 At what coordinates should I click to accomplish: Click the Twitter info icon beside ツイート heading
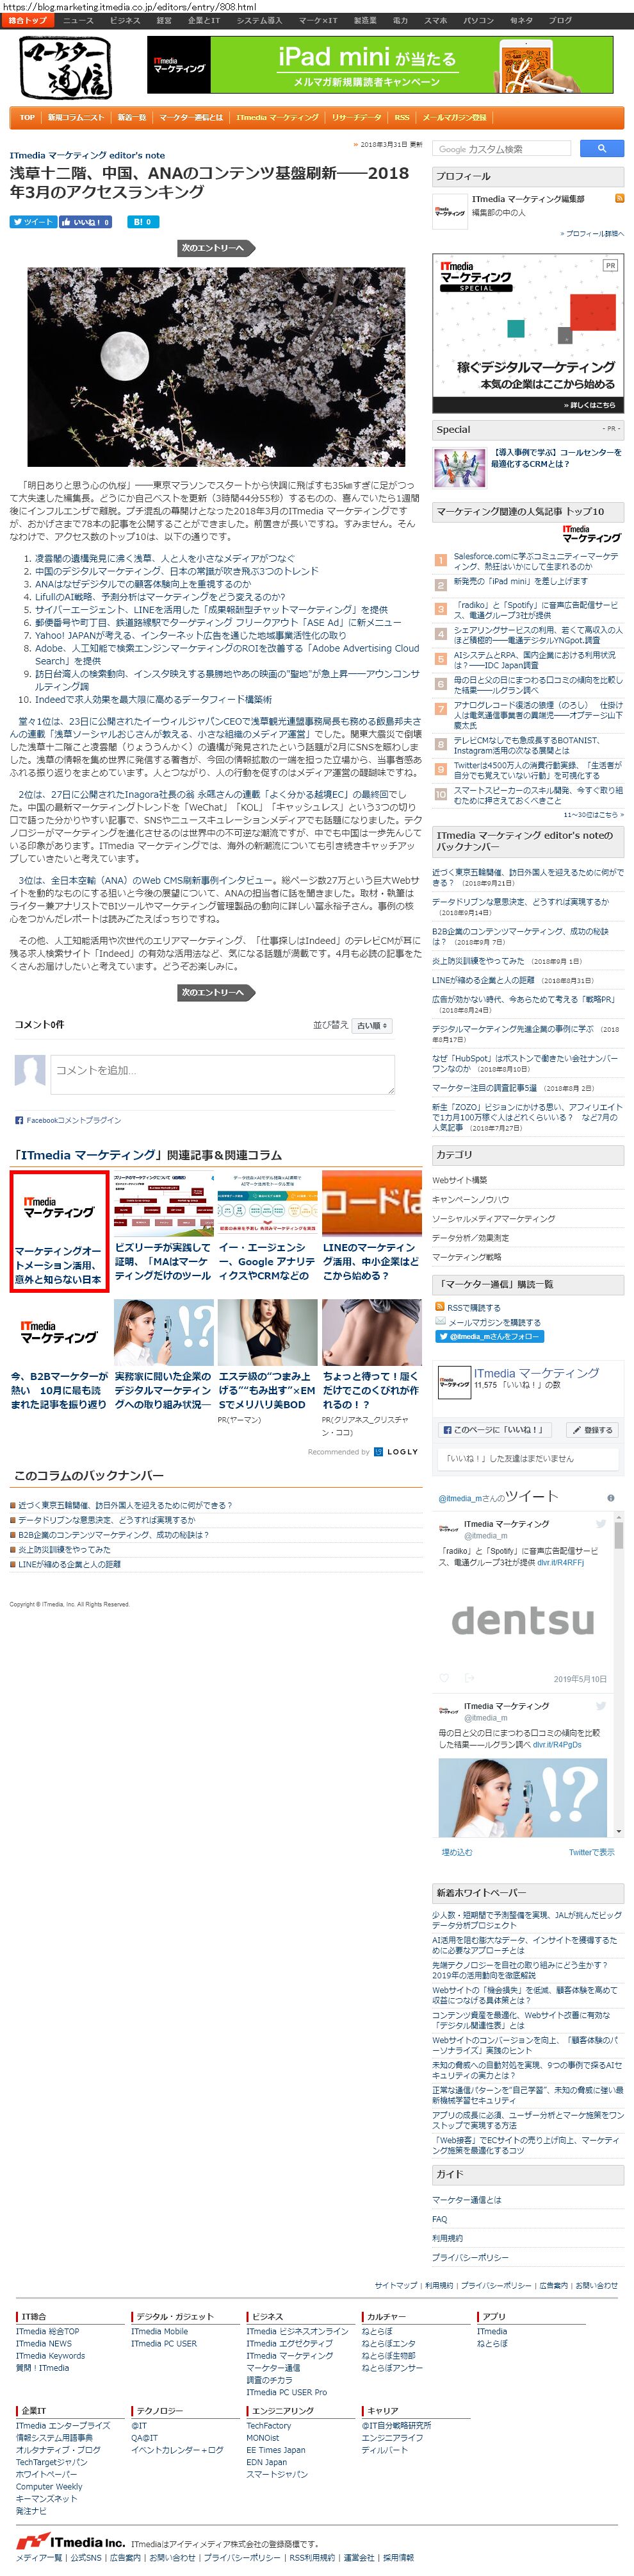[x=611, y=1498]
